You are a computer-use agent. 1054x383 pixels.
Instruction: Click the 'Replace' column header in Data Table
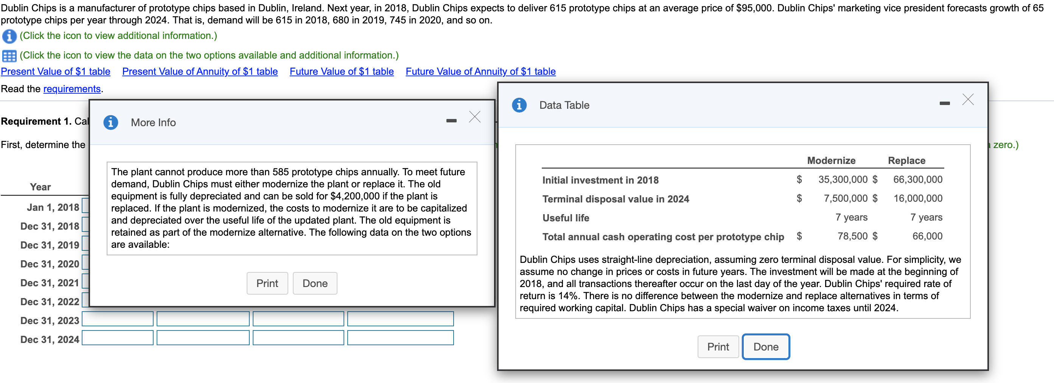[x=906, y=161]
